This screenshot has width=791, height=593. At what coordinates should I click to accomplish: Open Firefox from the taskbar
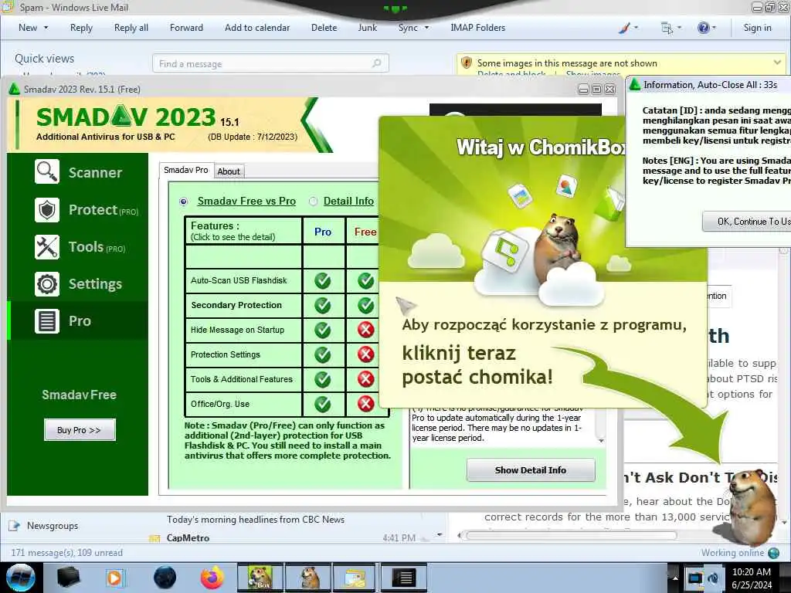coord(212,578)
